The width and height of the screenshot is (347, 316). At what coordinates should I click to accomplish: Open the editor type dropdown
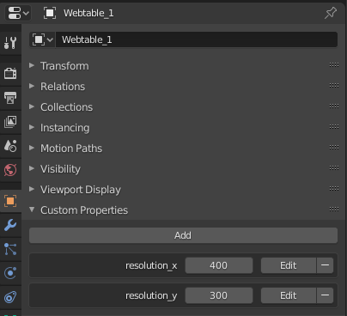tap(18, 13)
